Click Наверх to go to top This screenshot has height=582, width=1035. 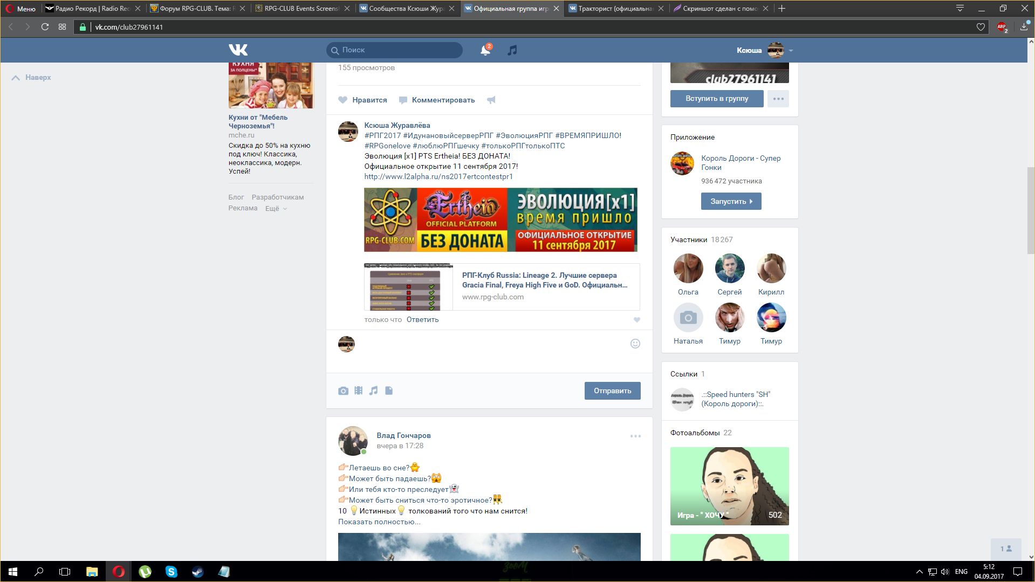pyautogui.click(x=31, y=78)
